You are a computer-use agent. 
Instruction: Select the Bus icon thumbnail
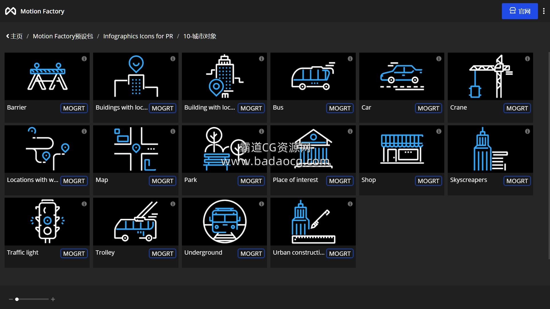pos(313,76)
